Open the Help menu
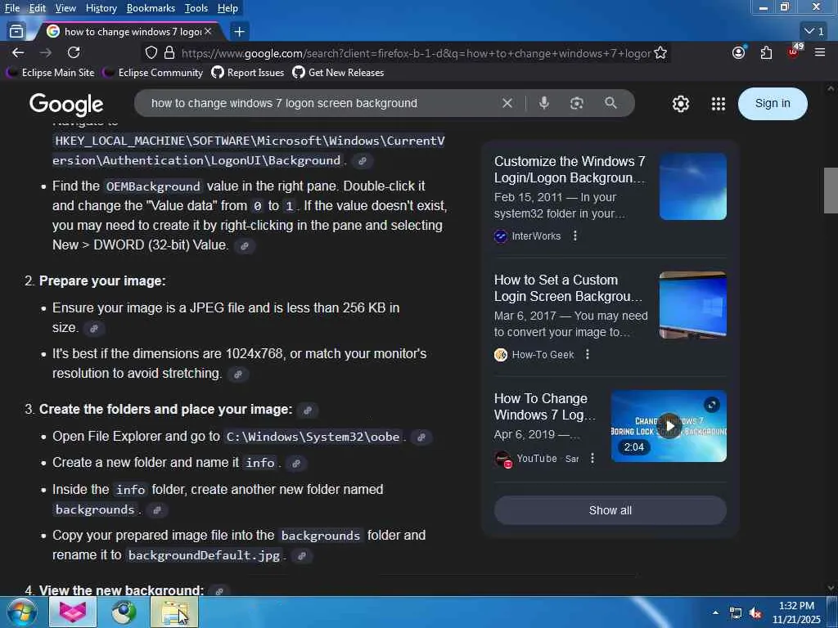Image resolution: width=838 pixels, height=628 pixels. pyautogui.click(x=228, y=8)
